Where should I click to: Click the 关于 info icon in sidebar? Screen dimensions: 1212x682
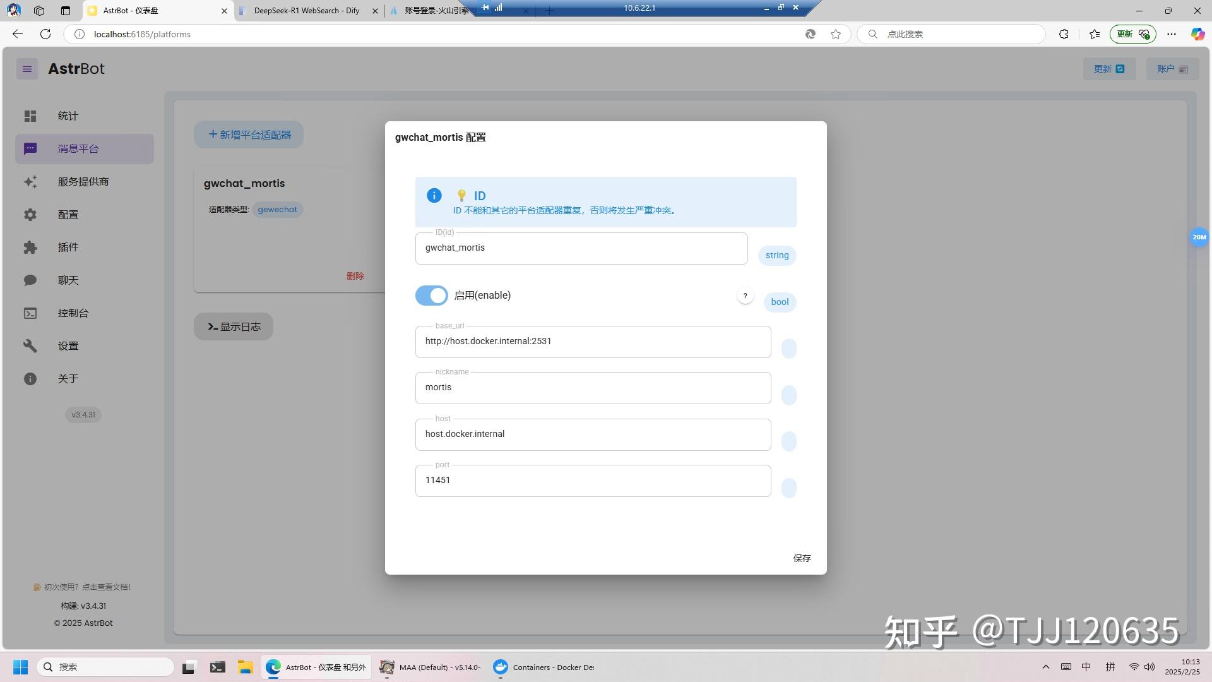30,378
